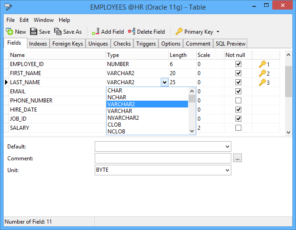Viewport: 296px width, 230px height.
Task: Uncheck Not null for EMAIL
Action: 238,92
